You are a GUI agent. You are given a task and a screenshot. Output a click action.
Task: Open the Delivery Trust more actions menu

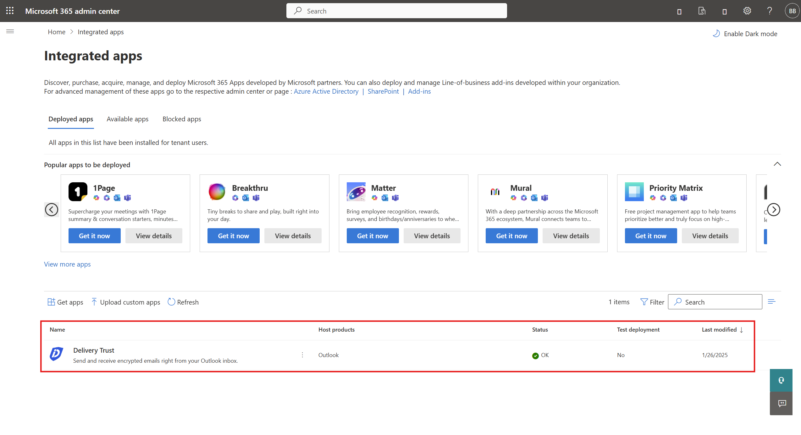[302, 355]
